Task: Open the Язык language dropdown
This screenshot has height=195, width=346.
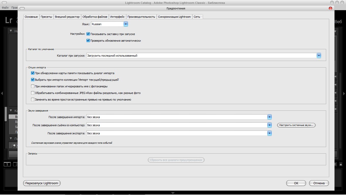Action: point(125,24)
